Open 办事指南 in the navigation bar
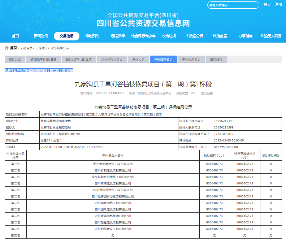The width and height of the screenshot is (286, 240). 245,36
